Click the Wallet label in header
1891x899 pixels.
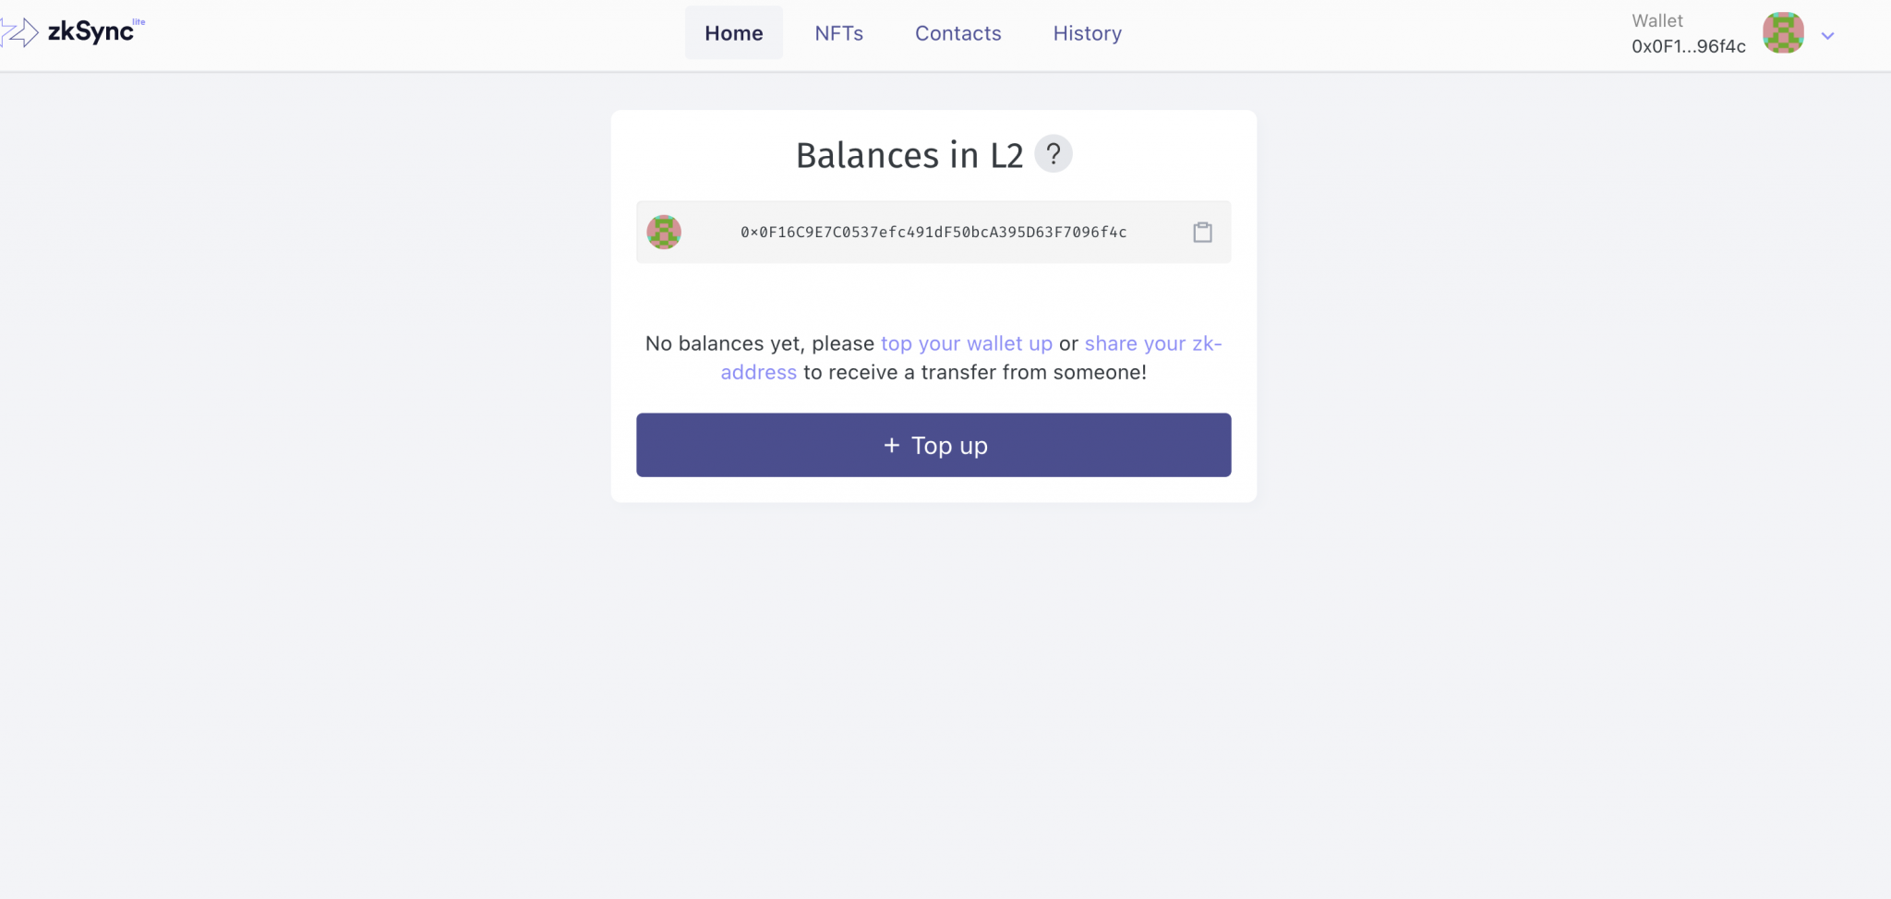tap(1657, 20)
